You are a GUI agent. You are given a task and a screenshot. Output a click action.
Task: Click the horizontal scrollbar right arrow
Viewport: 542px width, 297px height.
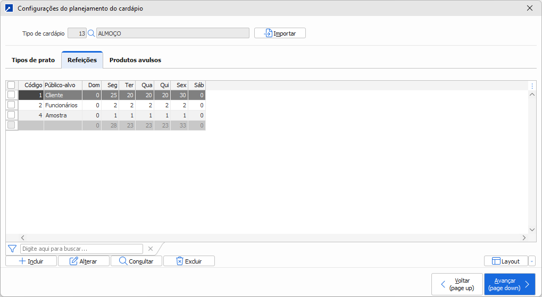click(x=524, y=238)
